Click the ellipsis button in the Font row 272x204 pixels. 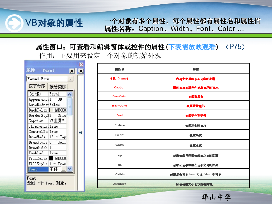63,169
